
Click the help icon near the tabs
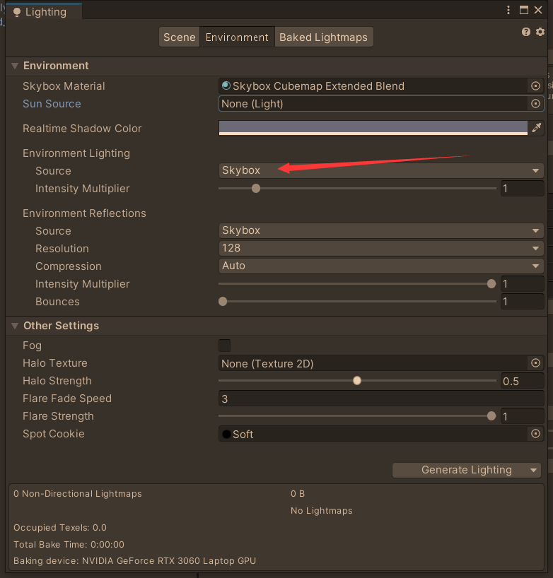tap(525, 32)
